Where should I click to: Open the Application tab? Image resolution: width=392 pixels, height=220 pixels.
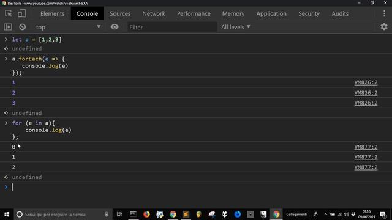(271, 13)
